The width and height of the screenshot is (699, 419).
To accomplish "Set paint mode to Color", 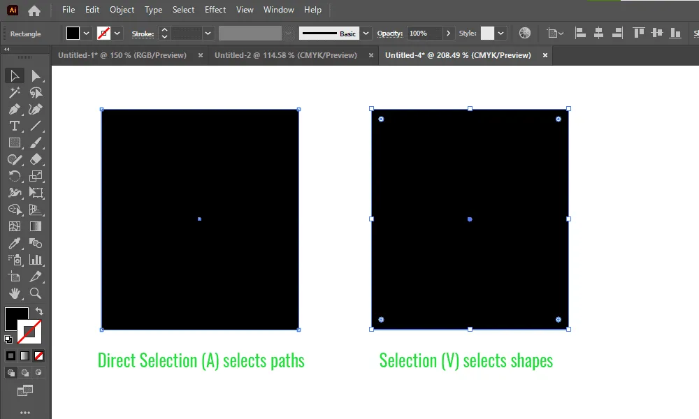I will pos(10,355).
